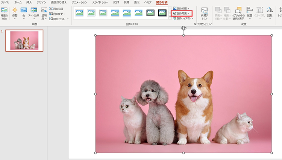Viewport: 282px width, 160px height.
Task: Apply the first picture style in gallery
Action: tap(79, 13)
